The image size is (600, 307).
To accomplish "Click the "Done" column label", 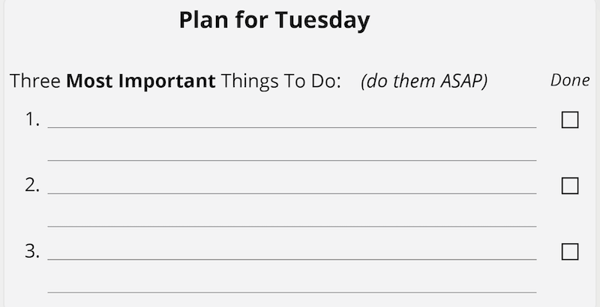I will click(x=570, y=80).
